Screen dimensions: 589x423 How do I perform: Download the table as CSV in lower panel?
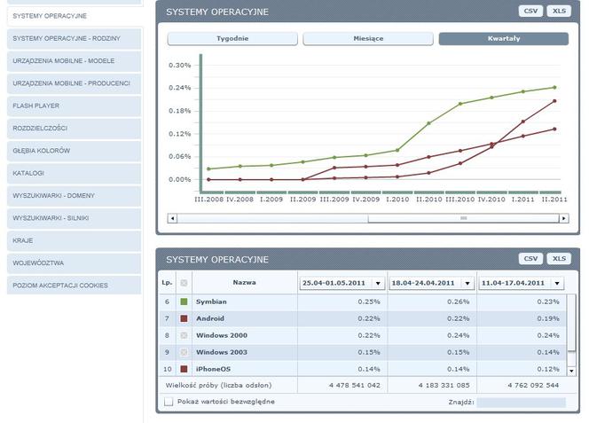pos(530,258)
